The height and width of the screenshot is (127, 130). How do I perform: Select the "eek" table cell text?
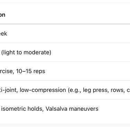coord(3,34)
